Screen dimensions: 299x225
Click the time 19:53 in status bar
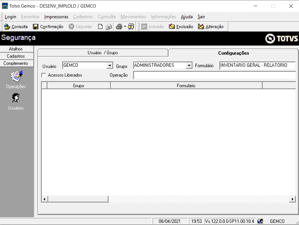[x=197, y=221]
